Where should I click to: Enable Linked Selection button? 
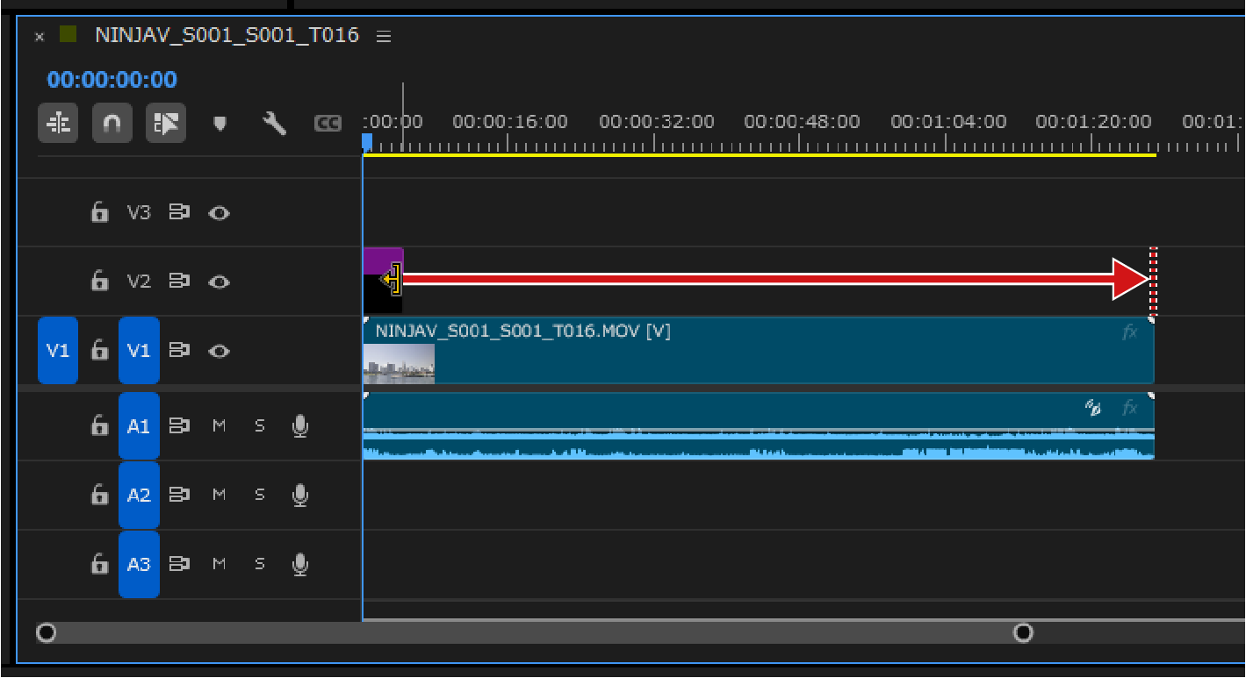coord(166,124)
